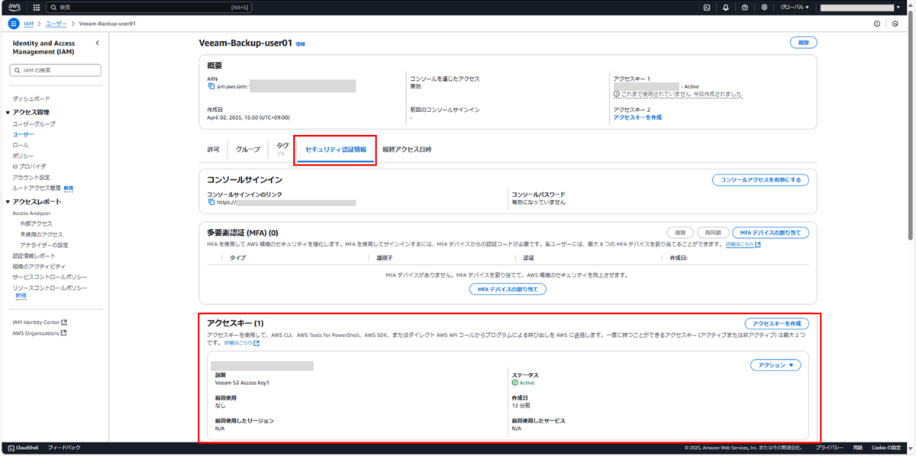
Task: Click フィードバック in the footer
Action: pyautogui.click(x=64, y=448)
